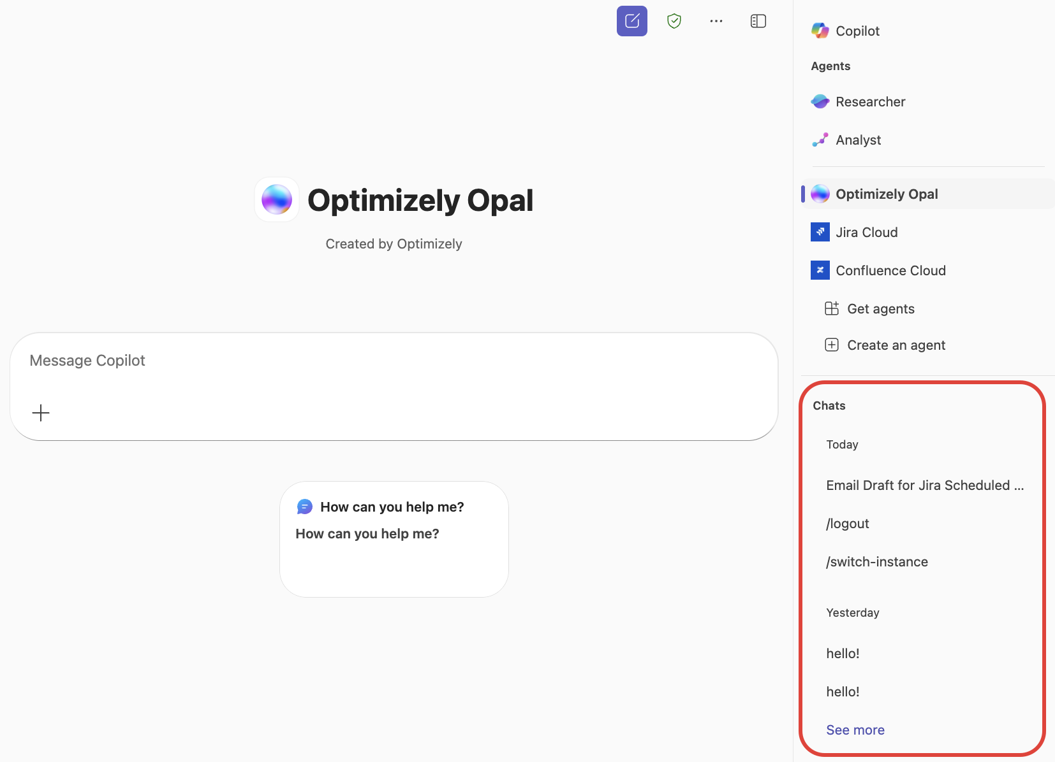Image resolution: width=1055 pixels, height=762 pixels.
Task: Expand more options with the ellipsis menu
Action: tap(716, 20)
